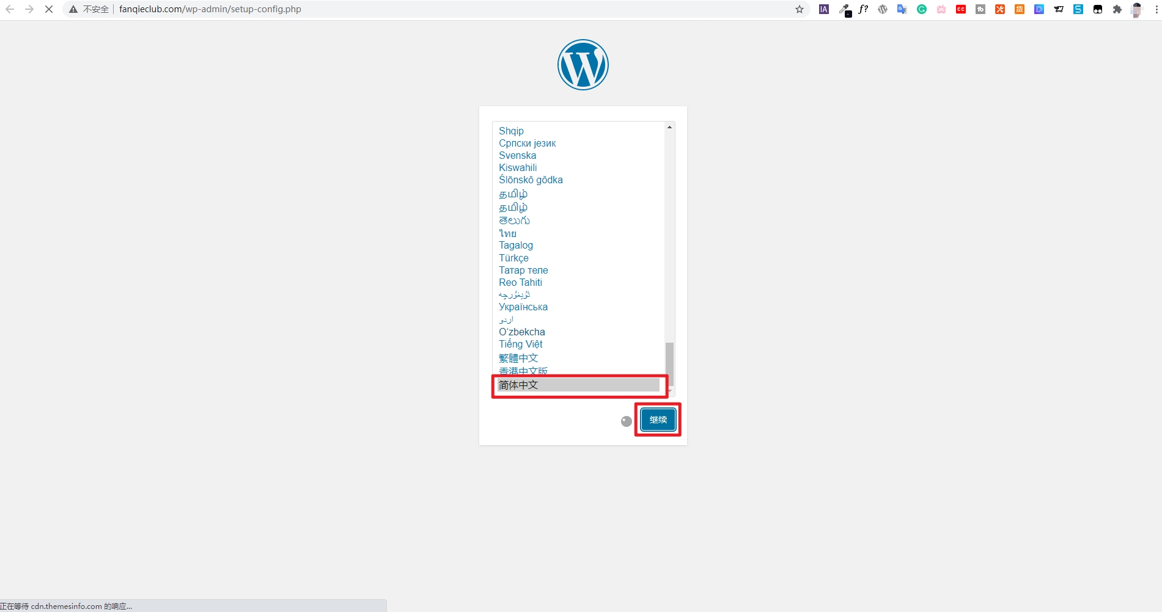Open the Google Translate extension
The width and height of the screenshot is (1162, 612).
coord(902,9)
